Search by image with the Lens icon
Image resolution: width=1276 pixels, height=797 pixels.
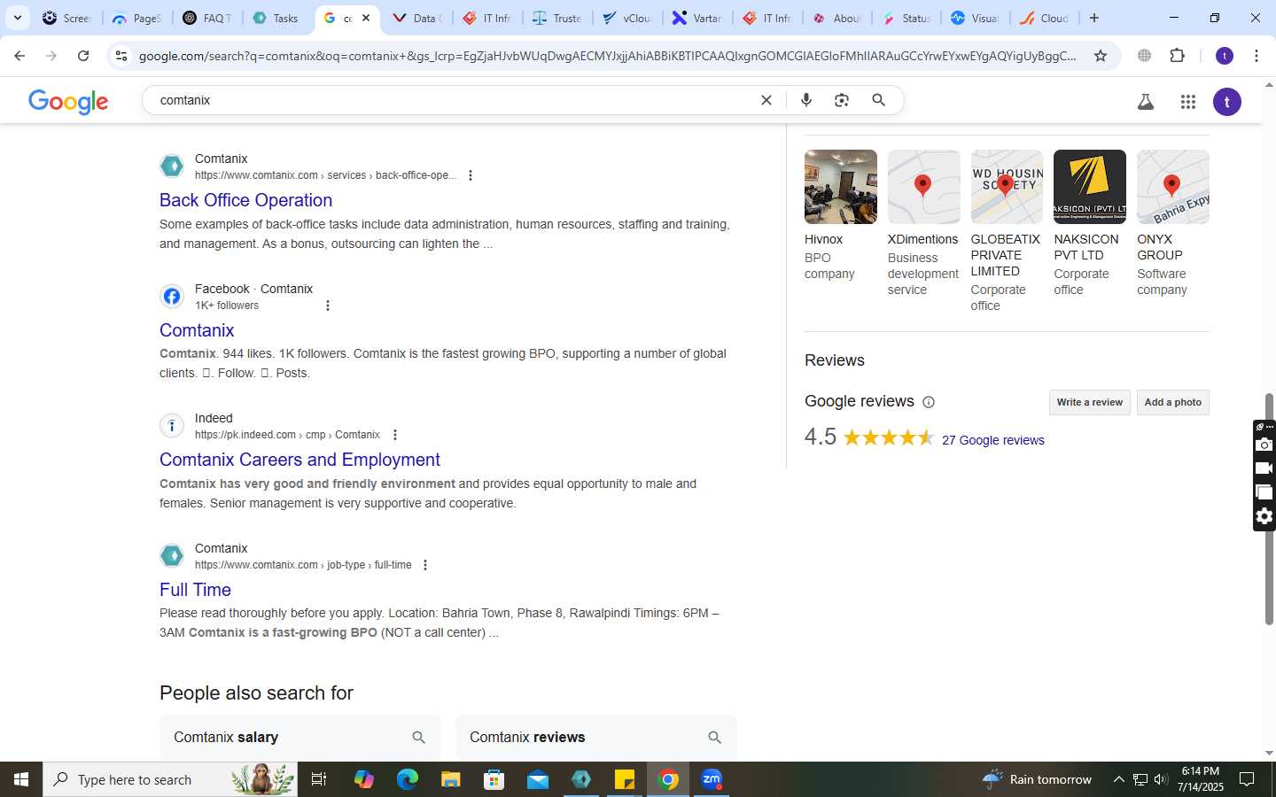[842, 100]
